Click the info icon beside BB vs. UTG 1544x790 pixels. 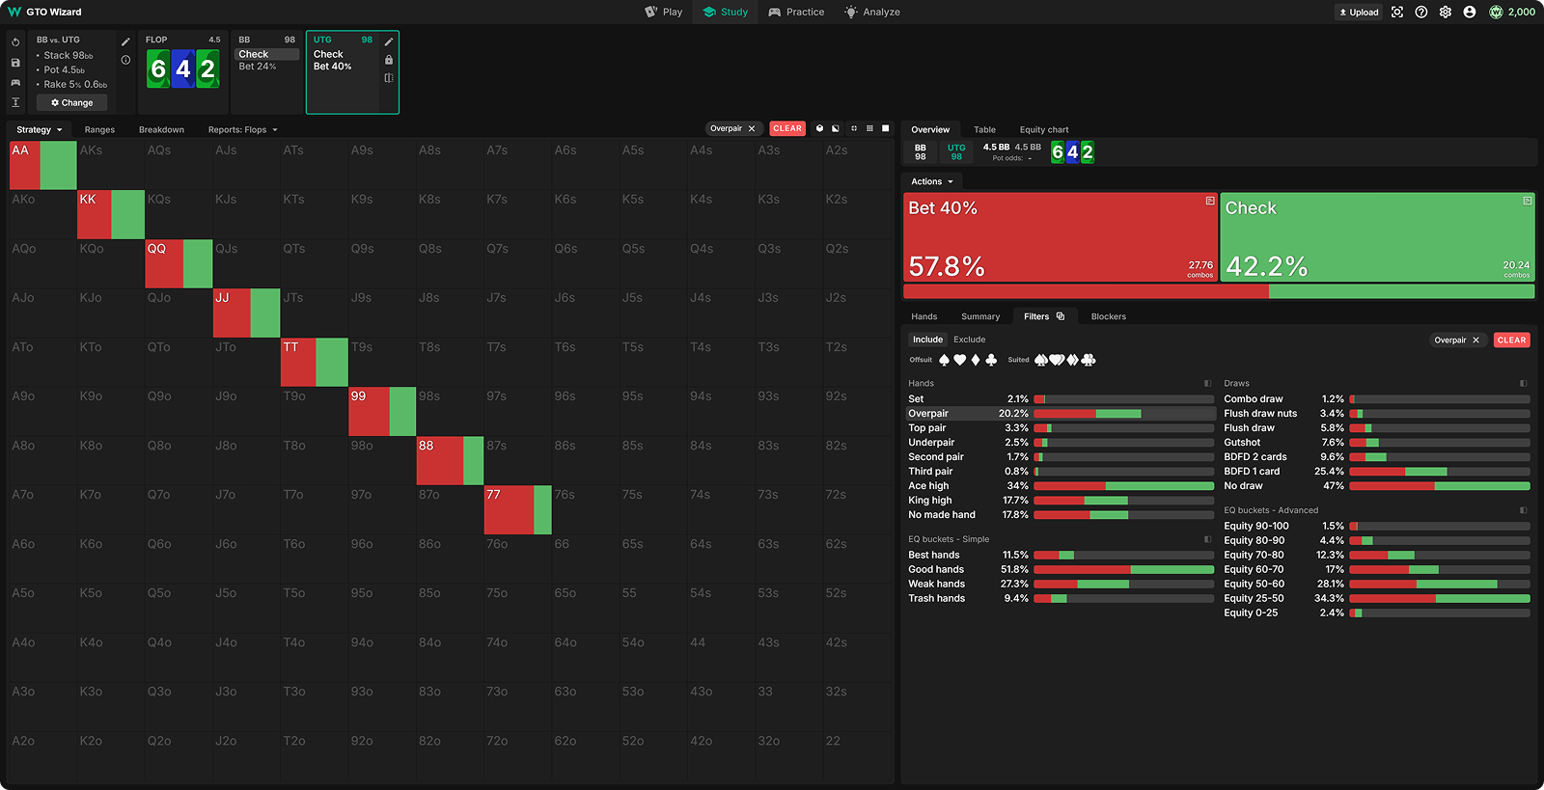point(125,60)
